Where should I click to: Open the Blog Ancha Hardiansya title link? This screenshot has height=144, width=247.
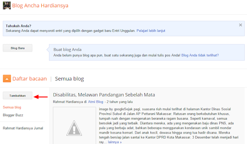[x=40, y=5]
